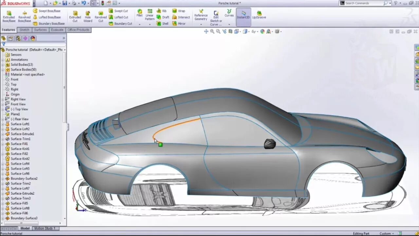Click the Zoom to Fit icon
Viewport: 419px width, 236px height.
click(x=212, y=31)
